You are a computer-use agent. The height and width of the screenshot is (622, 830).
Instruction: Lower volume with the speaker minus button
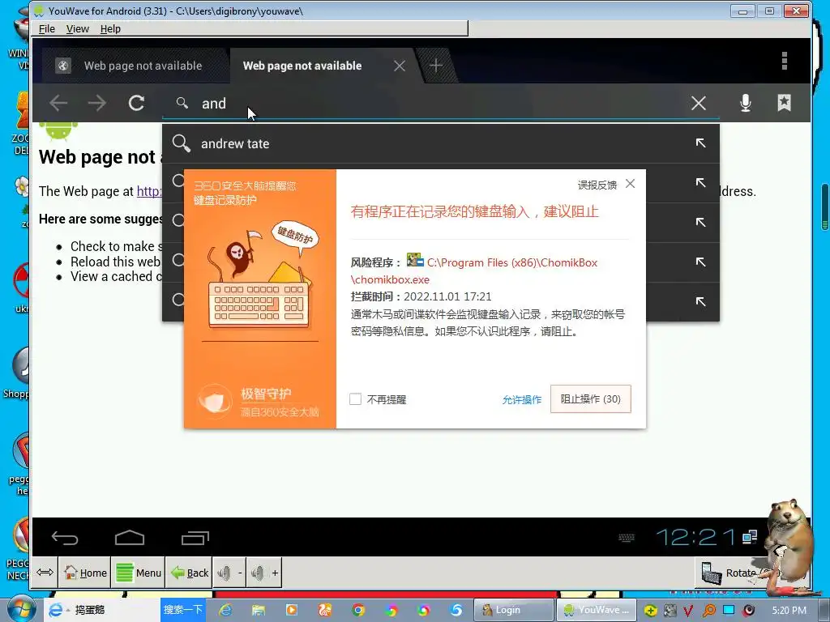(229, 573)
